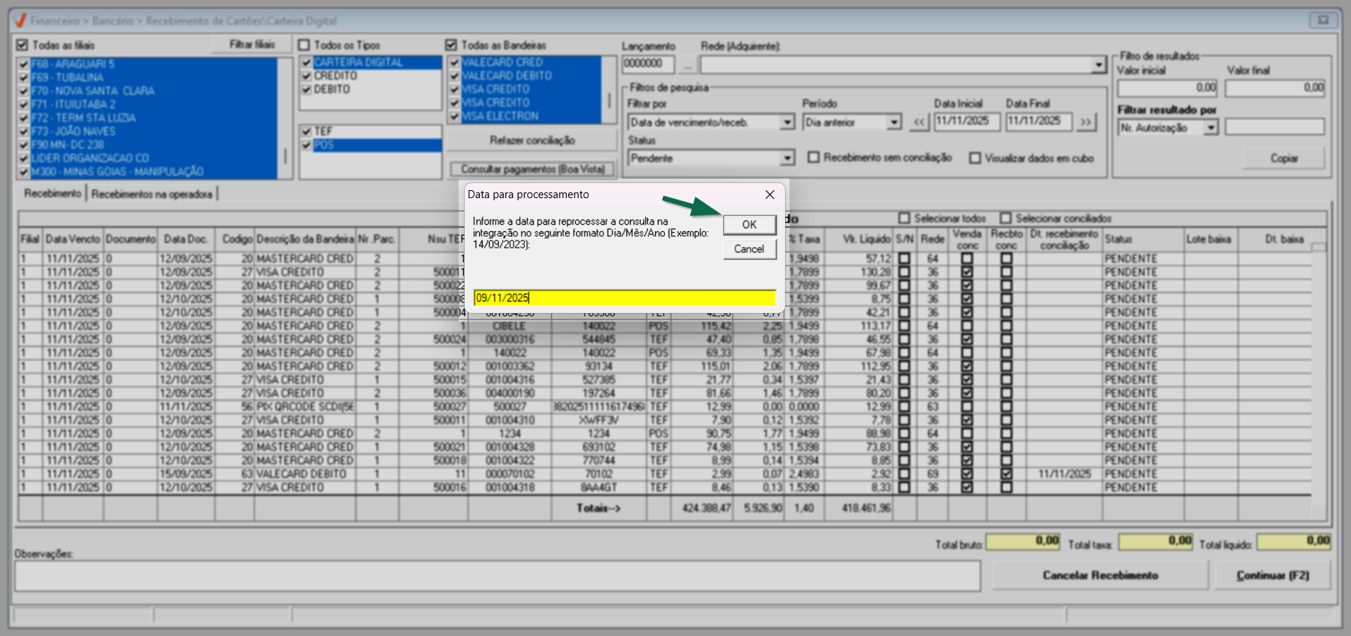Toggle Visualizar dados em cubo option

(x=975, y=158)
